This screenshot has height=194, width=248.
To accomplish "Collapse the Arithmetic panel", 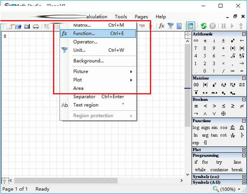I will click(244, 34).
